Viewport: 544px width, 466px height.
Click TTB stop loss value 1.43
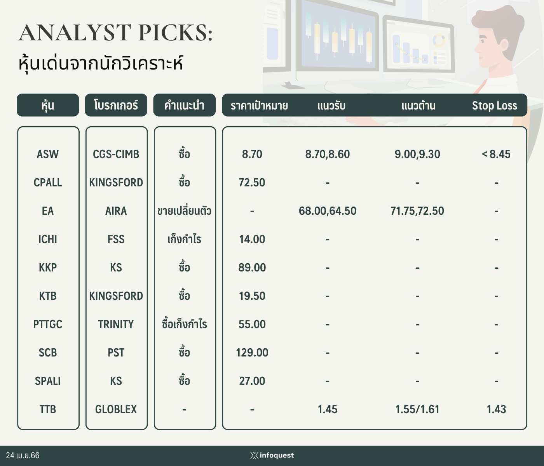(x=496, y=409)
